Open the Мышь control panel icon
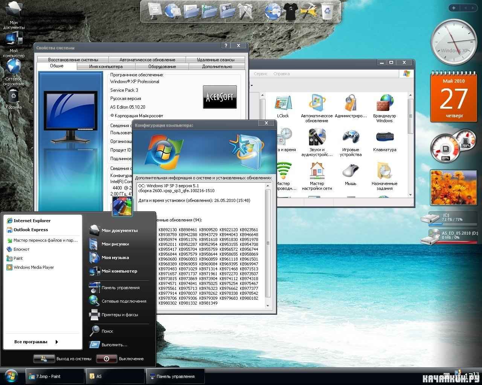The height and width of the screenshot is (385, 482). 351,174
